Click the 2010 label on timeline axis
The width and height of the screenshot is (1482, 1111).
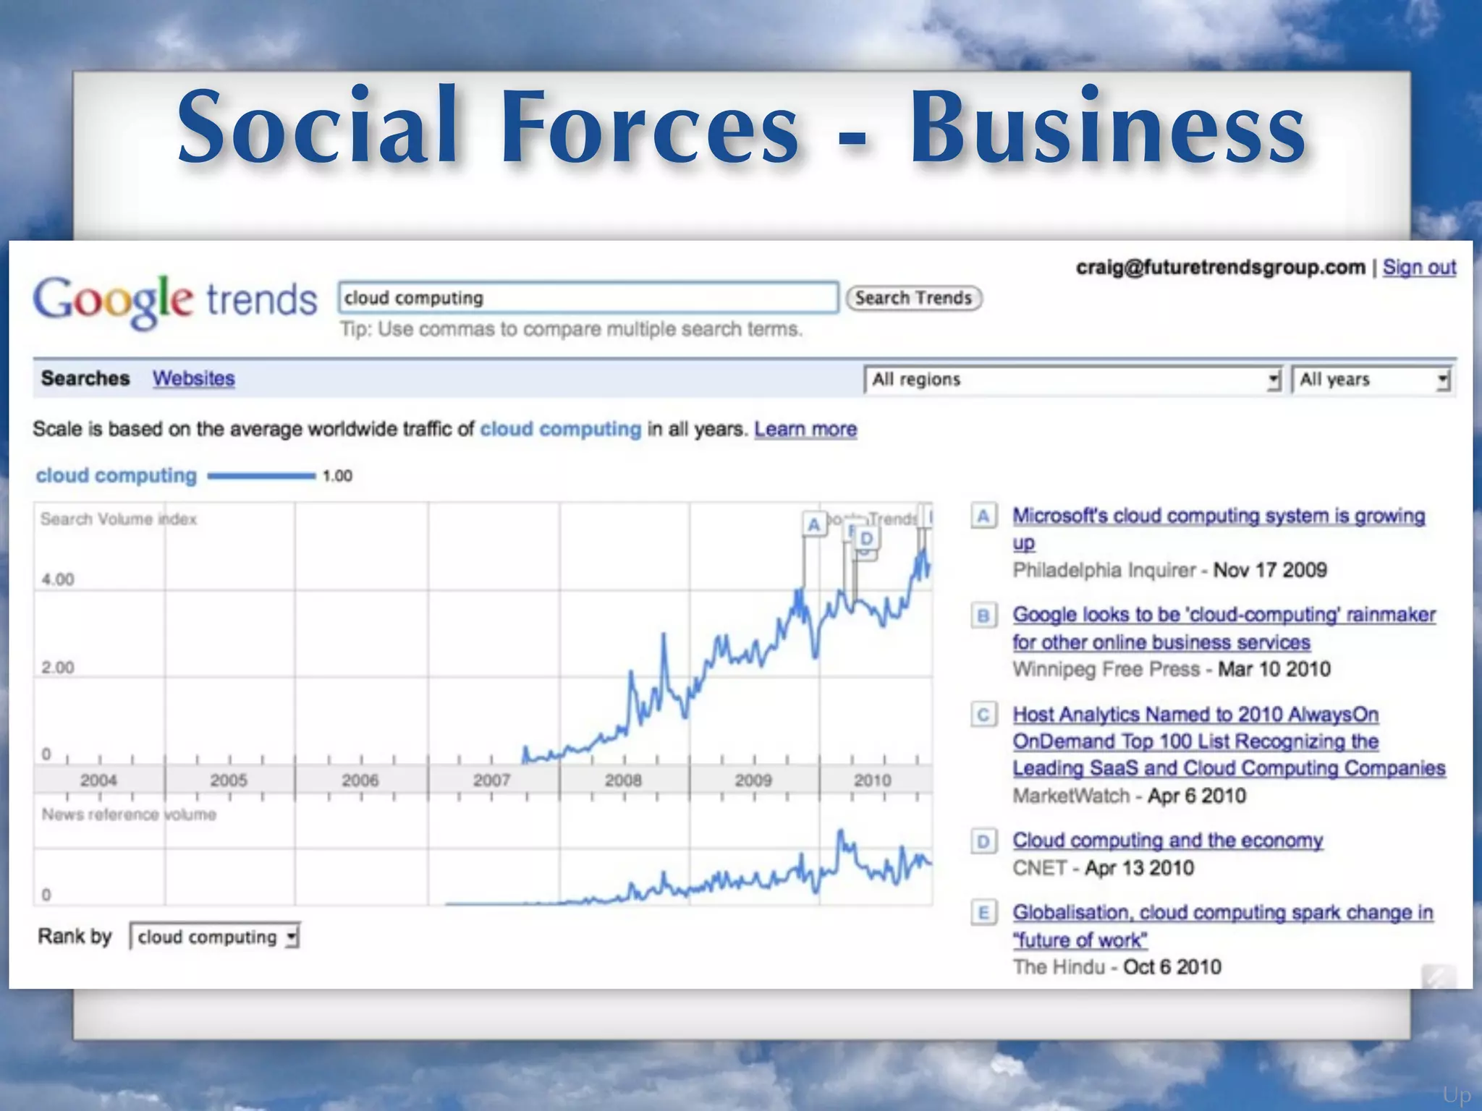872,780
